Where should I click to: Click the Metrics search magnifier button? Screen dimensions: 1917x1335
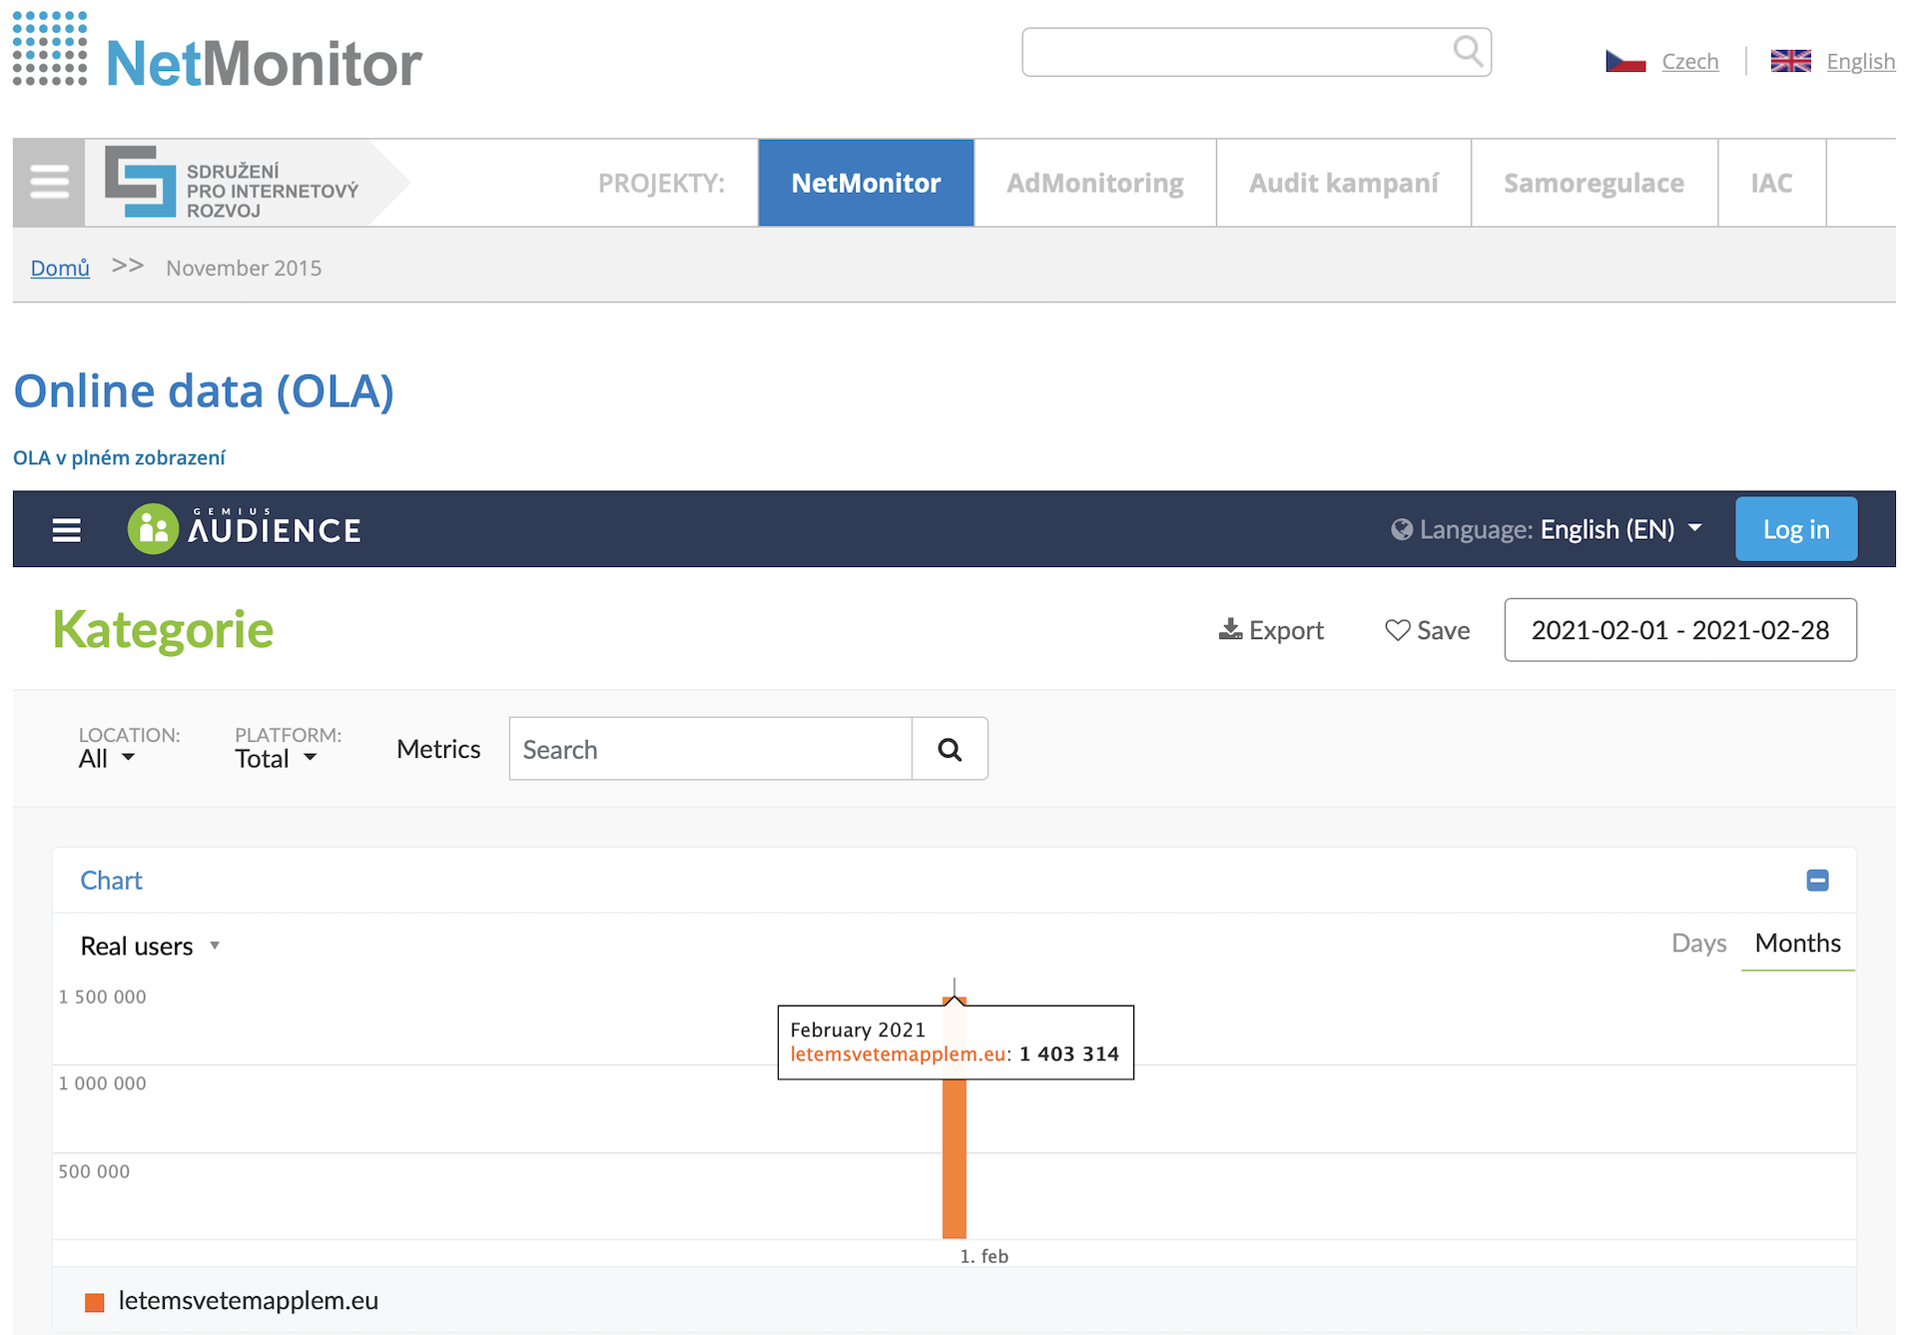coord(950,749)
